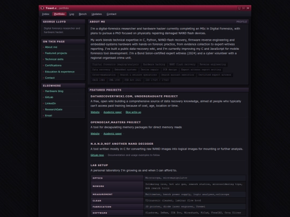Click the DATARECOVERYWIKI.COM project heading

(x=134, y=96)
